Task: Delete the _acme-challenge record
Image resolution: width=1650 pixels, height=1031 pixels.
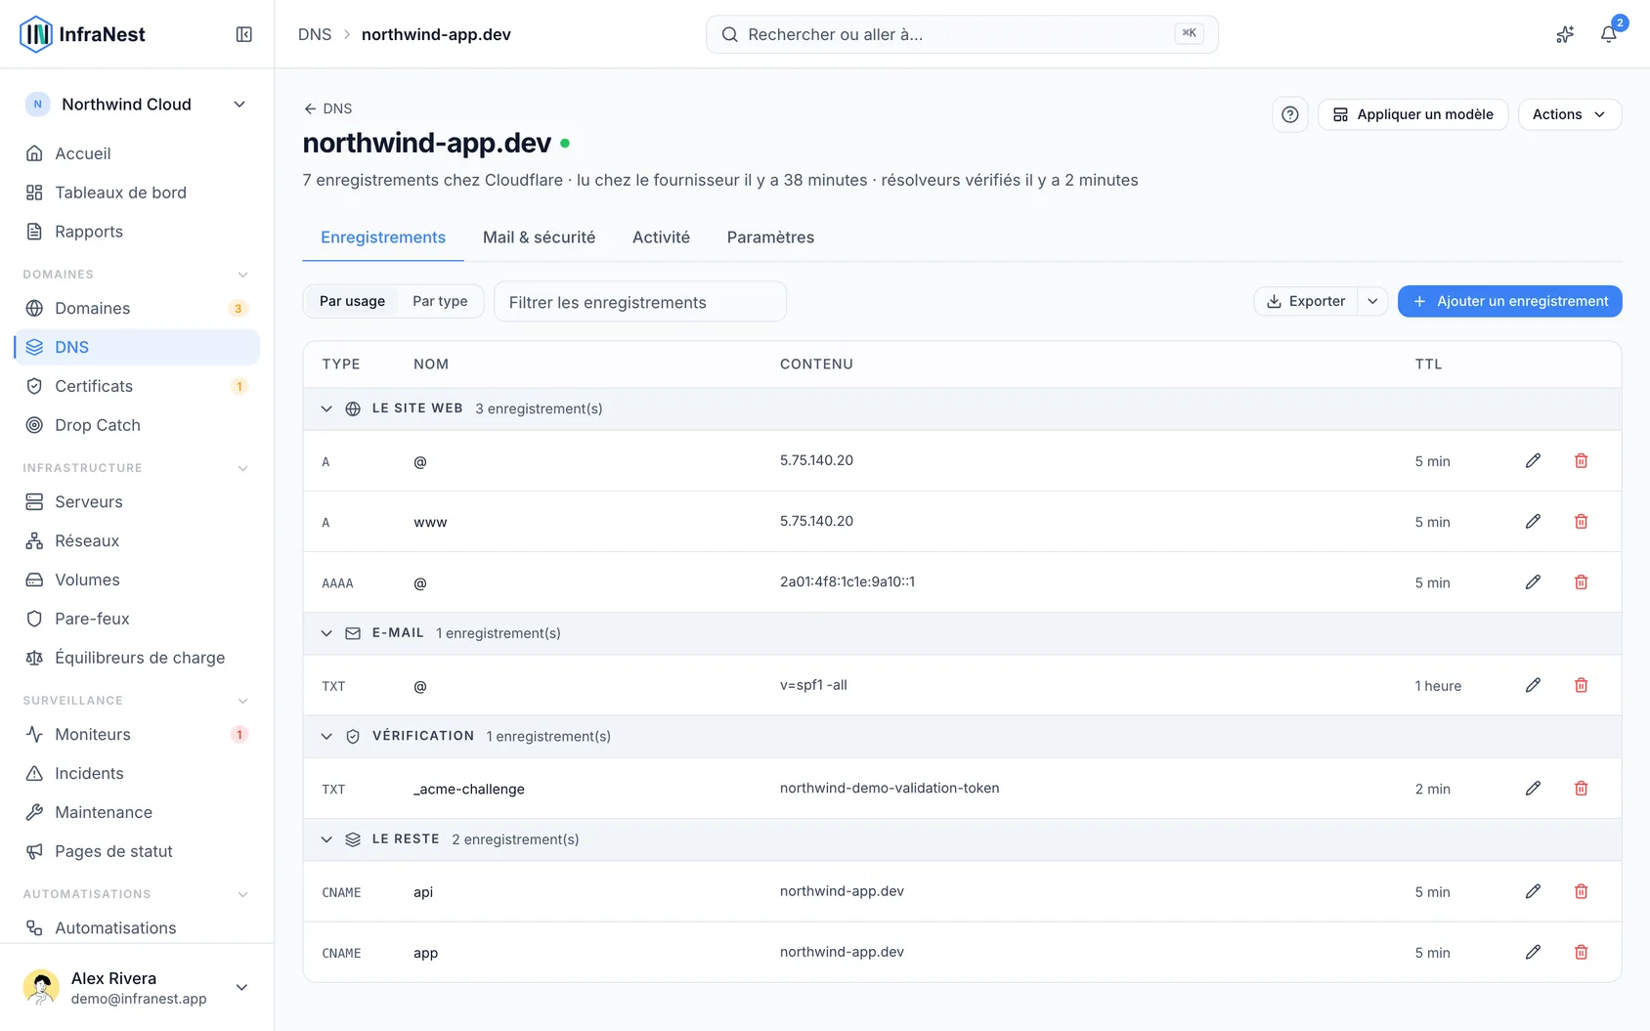Action: (x=1581, y=789)
